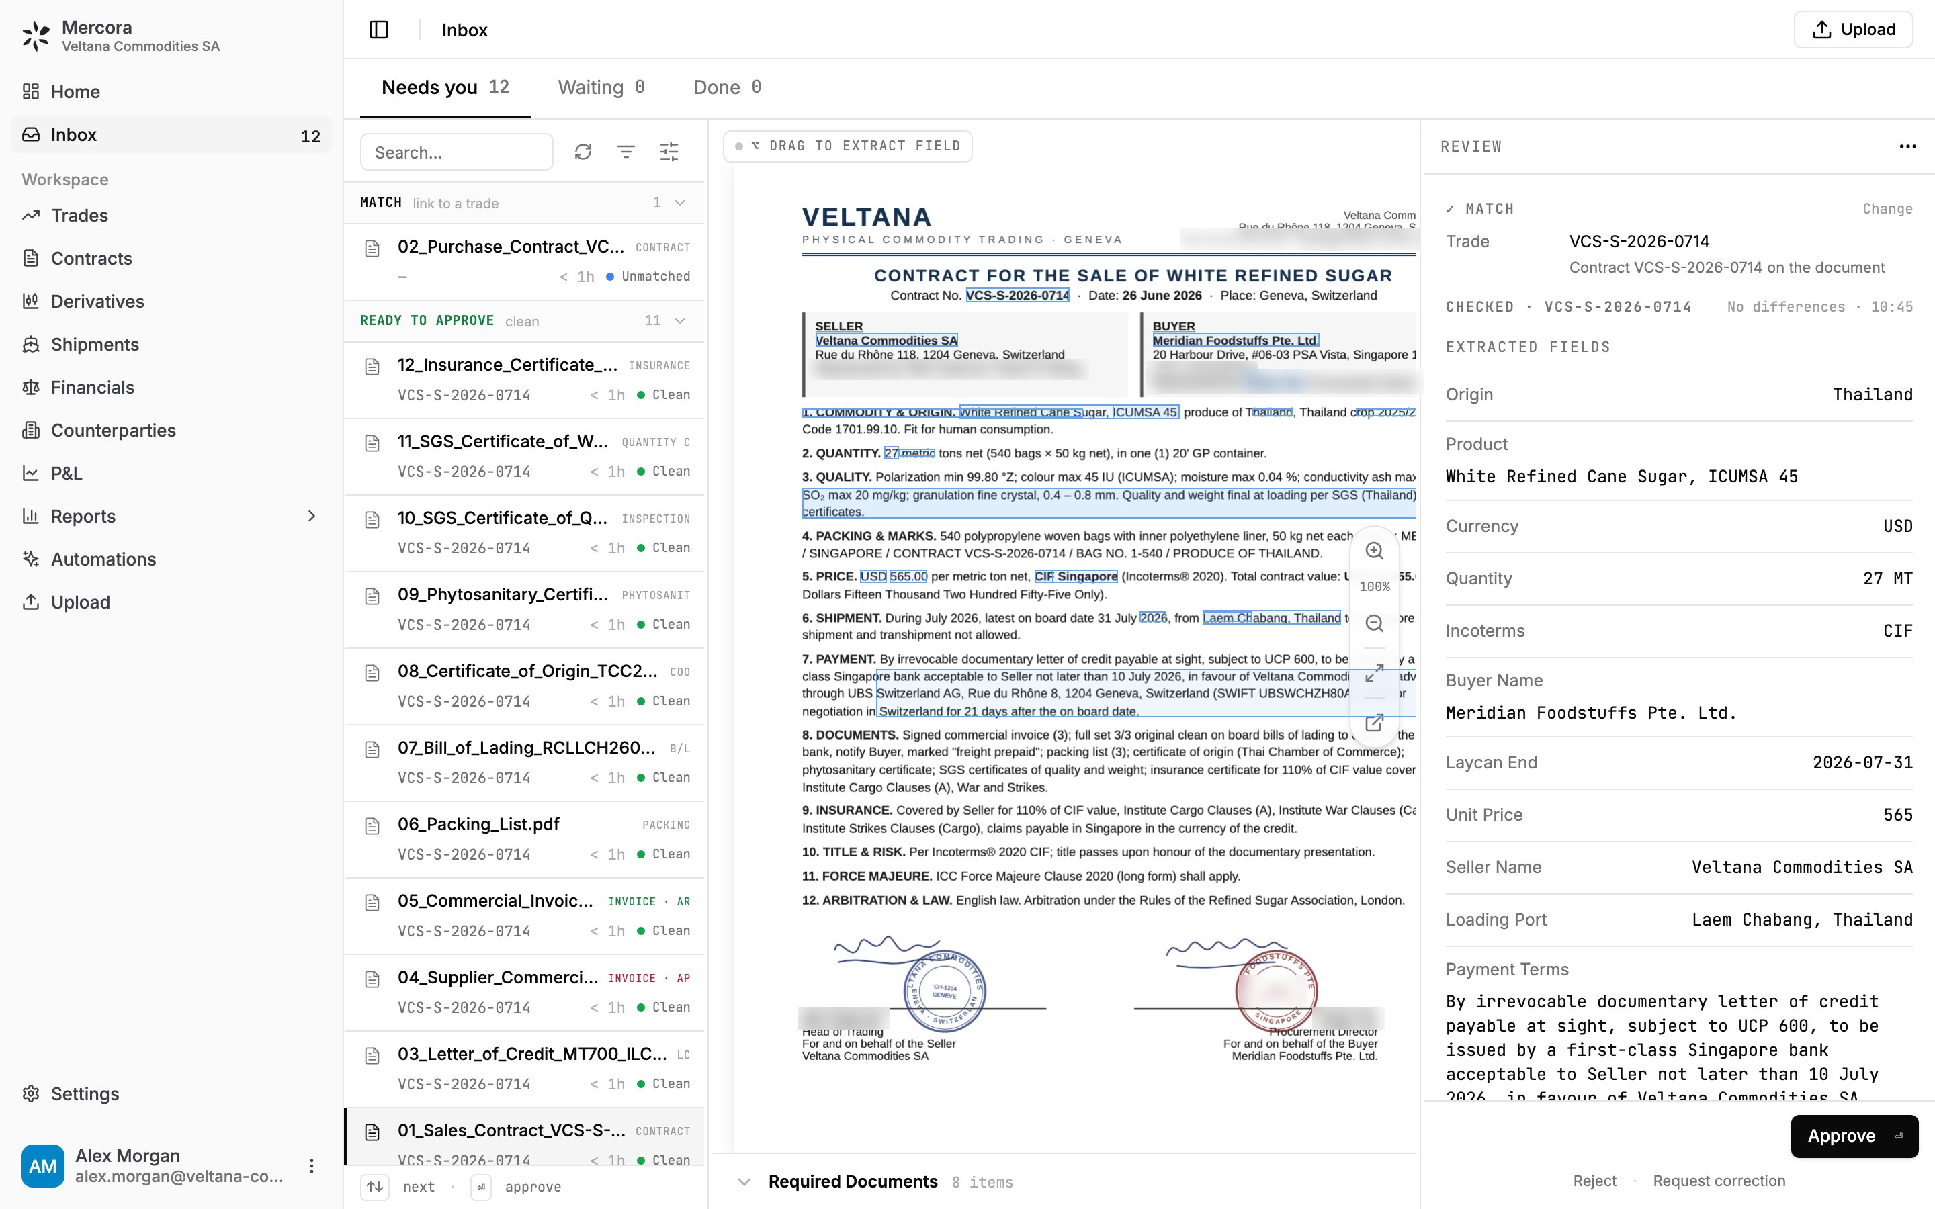Select the 01_Sales_Contract_VCS-S document
Viewport: 1935px width, 1209px height.
525,1137
